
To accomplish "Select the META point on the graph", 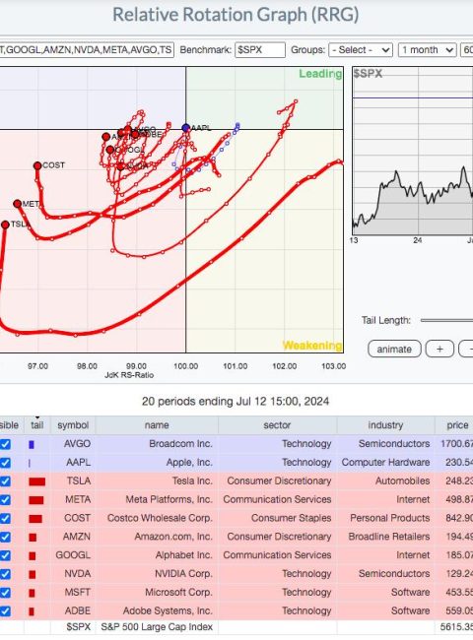I will pyautogui.click(x=17, y=204).
